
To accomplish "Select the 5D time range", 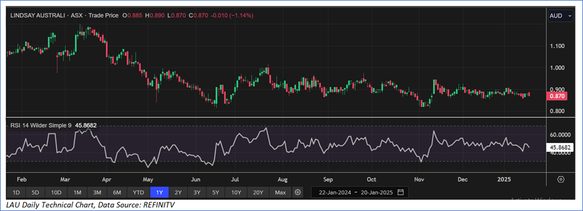I will (35, 192).
